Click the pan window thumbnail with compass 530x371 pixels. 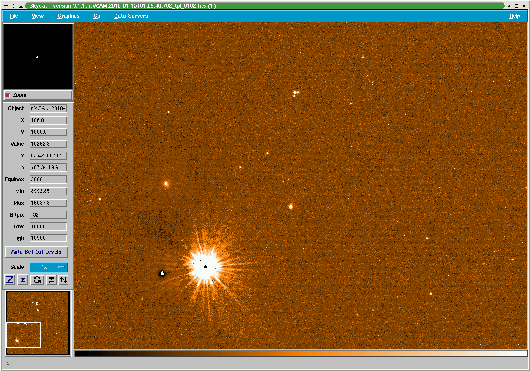click(x=38, y=323)
